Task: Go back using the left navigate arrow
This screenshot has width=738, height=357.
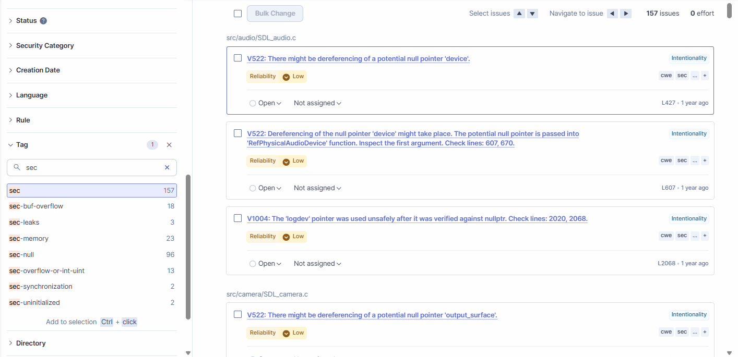Action: click(612, 14)
